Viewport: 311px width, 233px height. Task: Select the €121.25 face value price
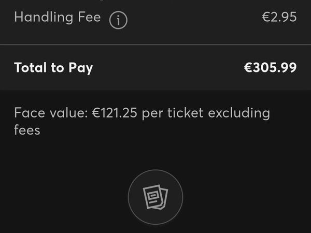[x=115, y=113]
